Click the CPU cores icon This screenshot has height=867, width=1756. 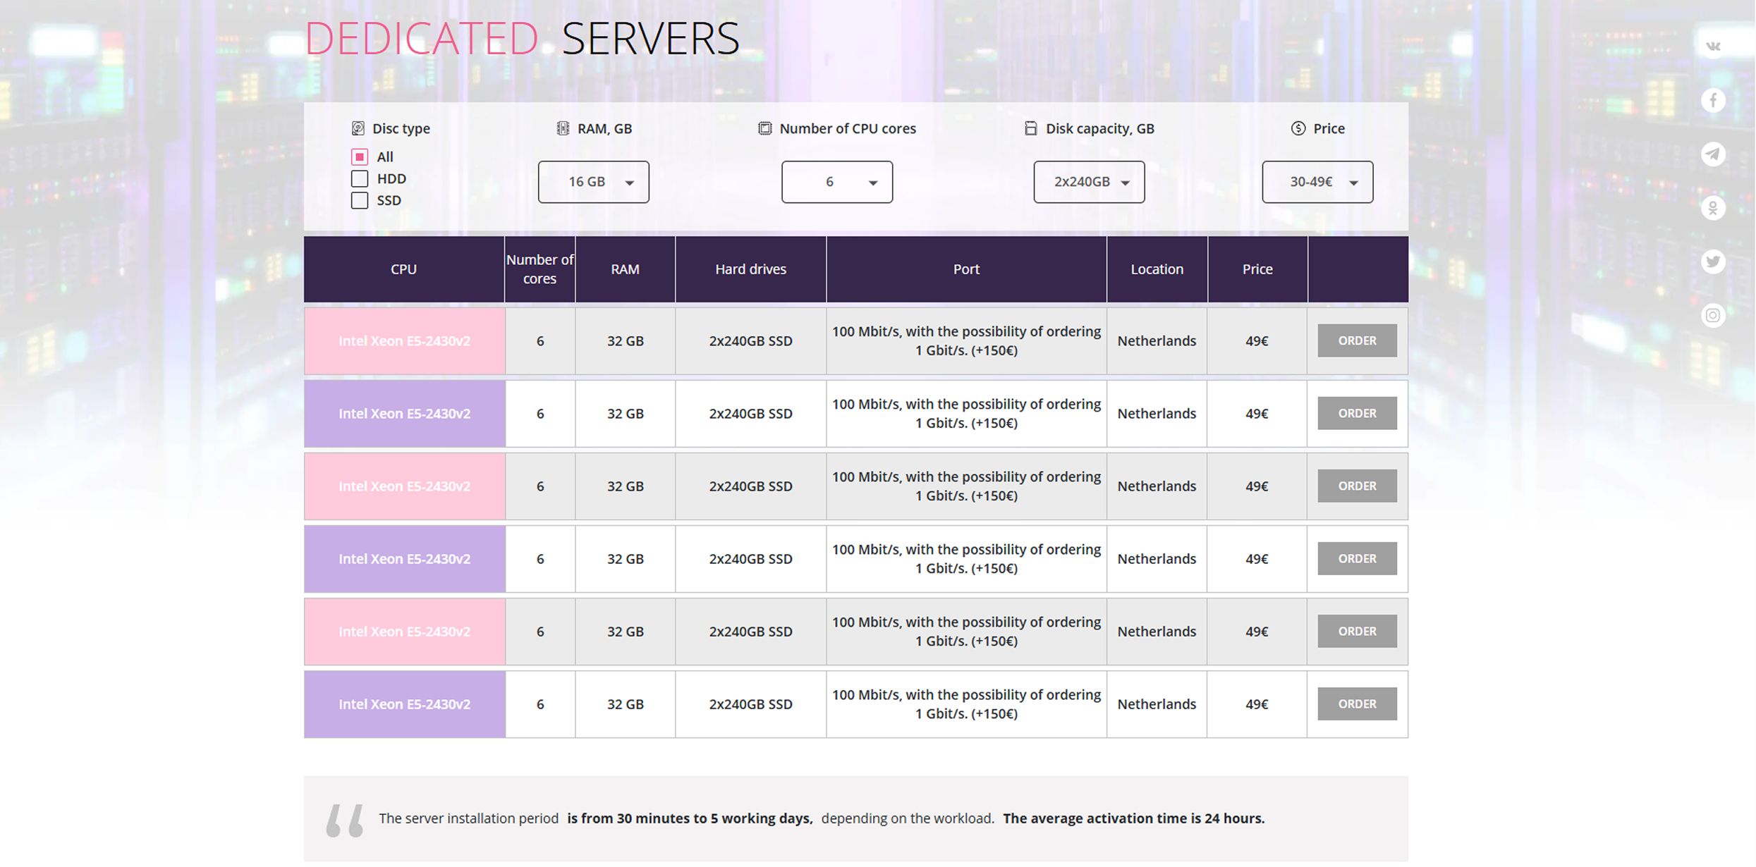coord(764,128)
